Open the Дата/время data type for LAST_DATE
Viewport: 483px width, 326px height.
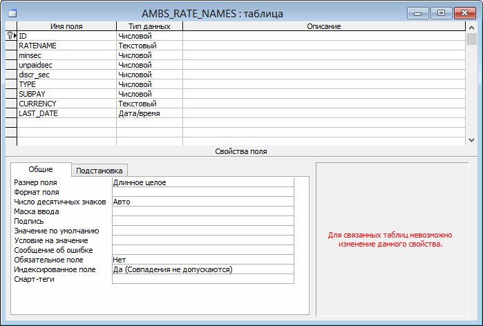tap(149, 113)
